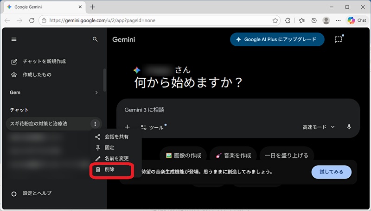Open the ツール tools menu
Screen dimensions: 371x211
(x=153, y=127)
